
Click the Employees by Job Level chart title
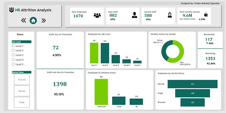(x=99, y=34)
